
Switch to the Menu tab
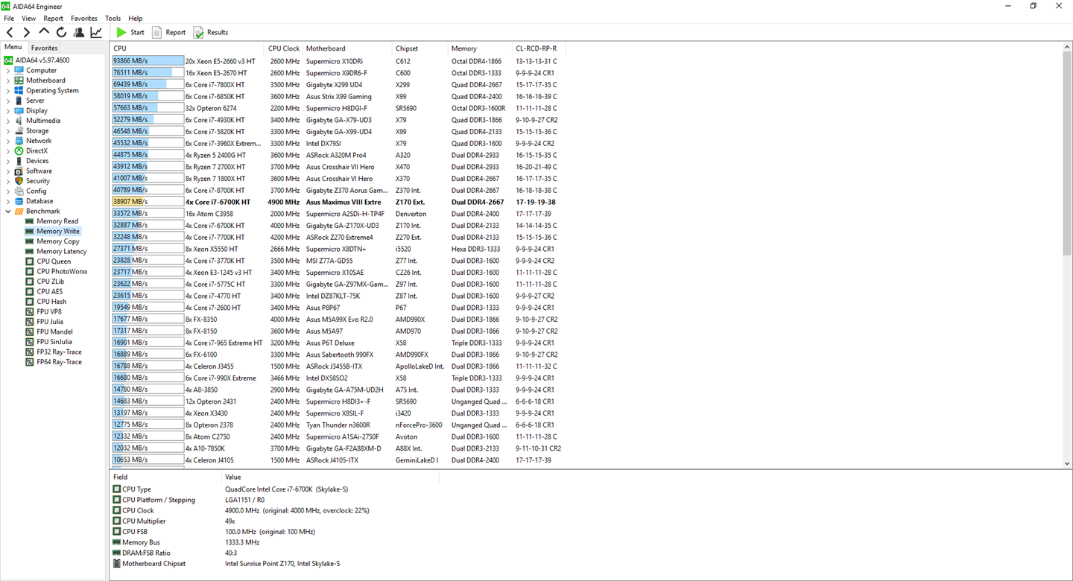13,47
